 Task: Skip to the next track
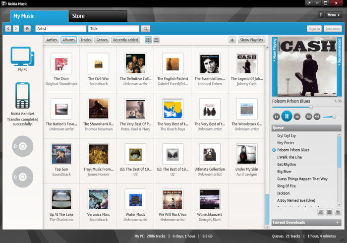click(297, 117)
